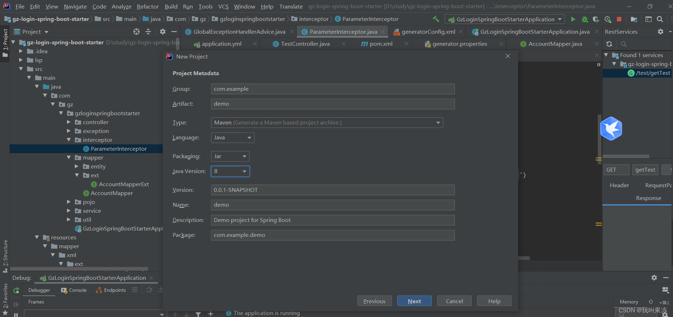Viewport: 673px width, 317px height.
Task: Select /test/getTest service entry
Action: click(653, 73)
